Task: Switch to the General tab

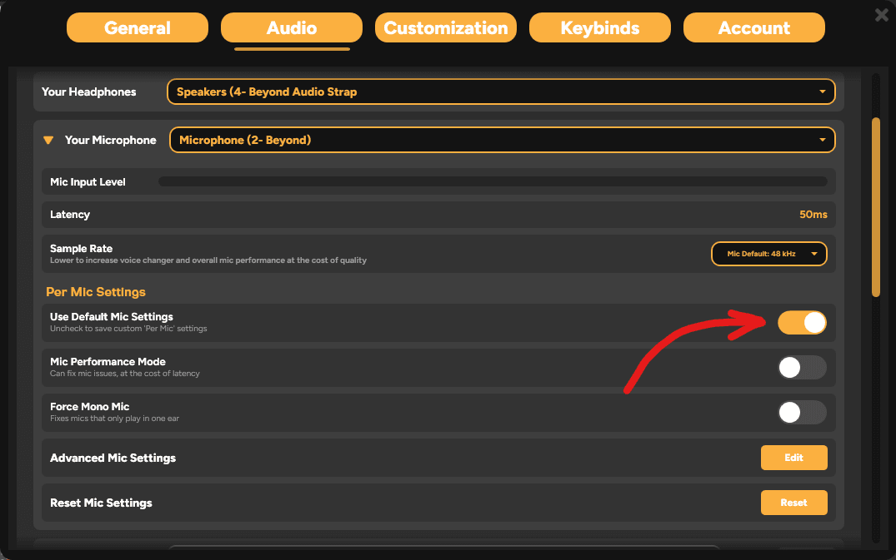Action: pyautogui.click(x=137, y=27)
